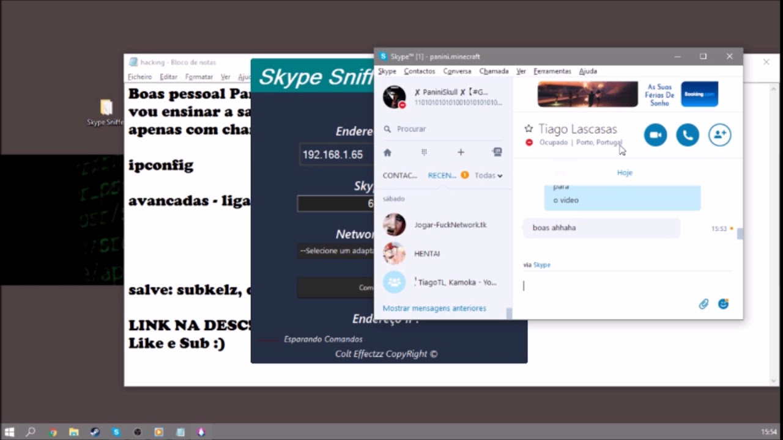Open OBS from the taskbar
Screen dimensions: 783x440
tap(138, 432)
